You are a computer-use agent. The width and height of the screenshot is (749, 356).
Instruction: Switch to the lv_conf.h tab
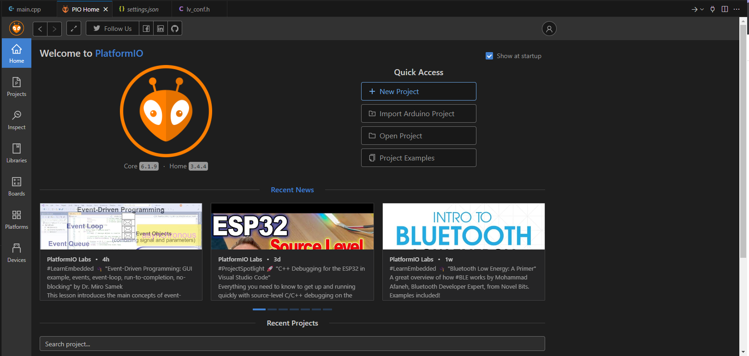[x=198, y=9]
